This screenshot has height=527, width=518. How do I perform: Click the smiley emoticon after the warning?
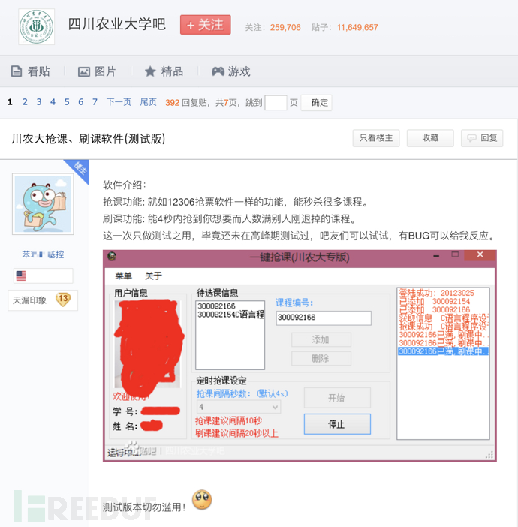[x=202, y=500]
